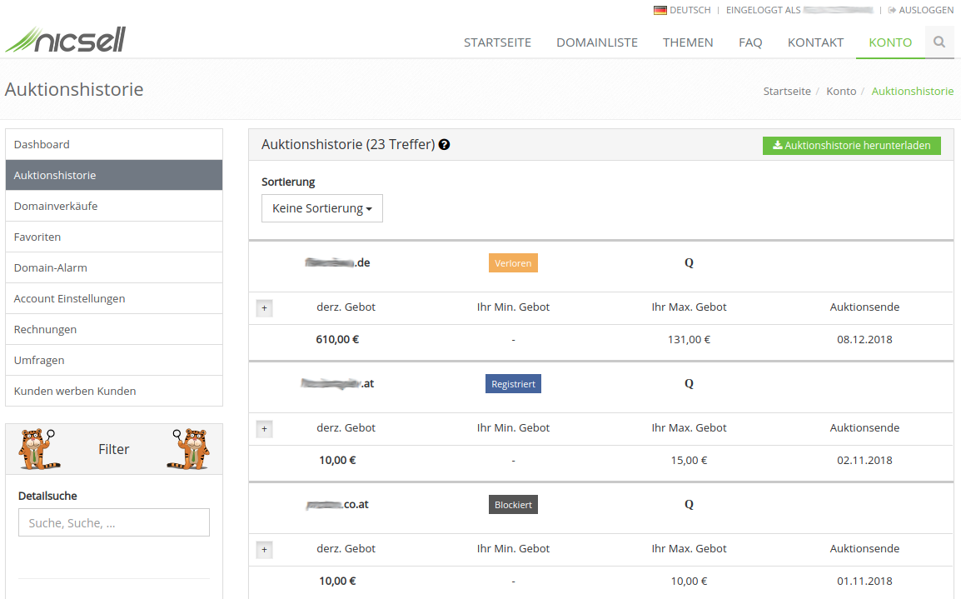Click the help question mark beside Auktionshistorie
The image size is (961, 599).
point(445,145)
